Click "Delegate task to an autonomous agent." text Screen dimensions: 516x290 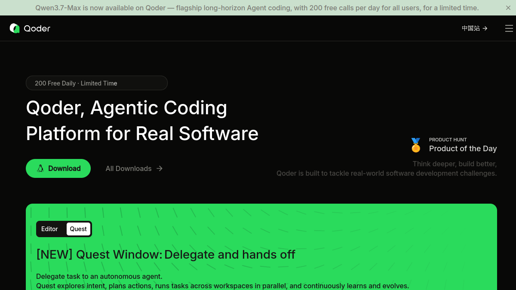(x=99, y=276)
